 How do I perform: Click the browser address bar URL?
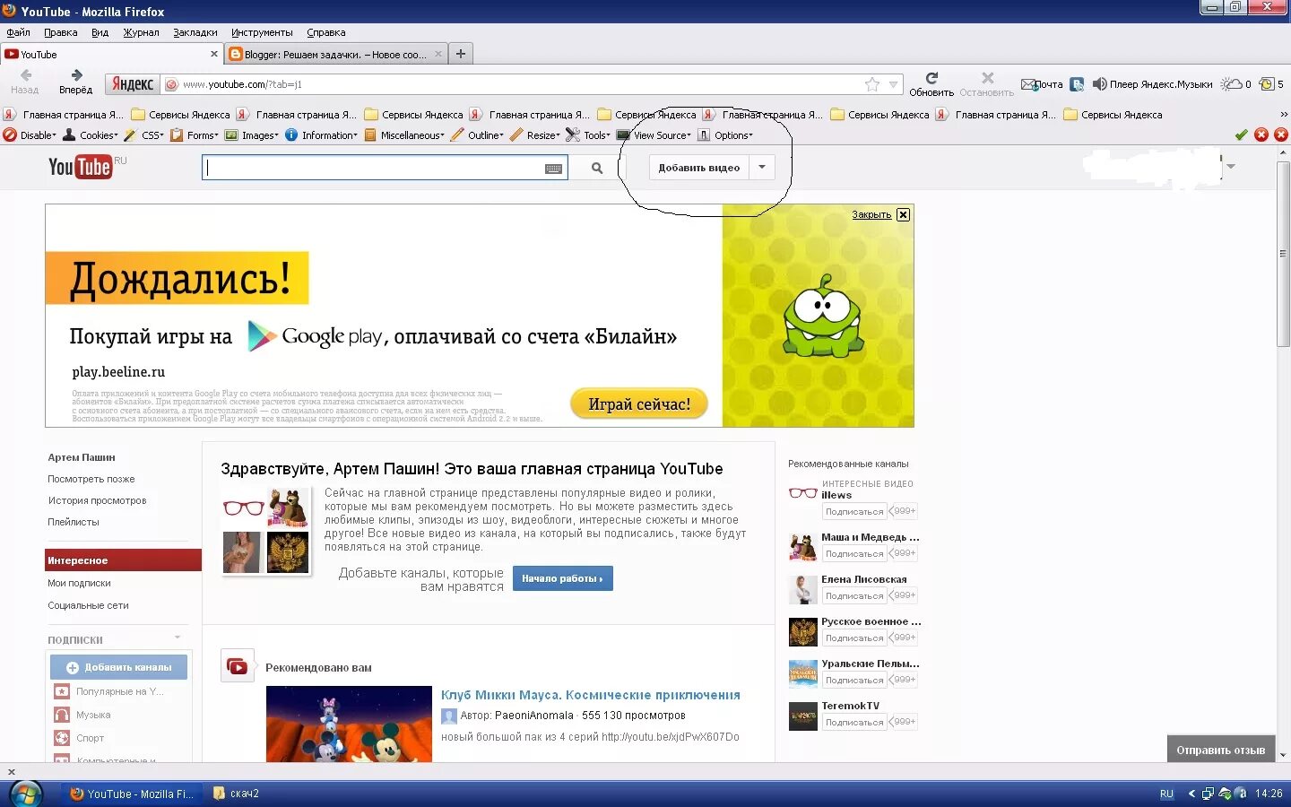[x=242, y=84]
